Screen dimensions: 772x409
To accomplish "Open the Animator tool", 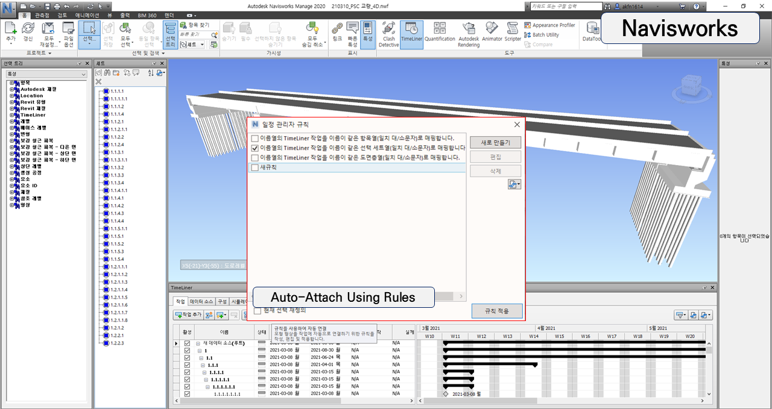I will (492, 32).
